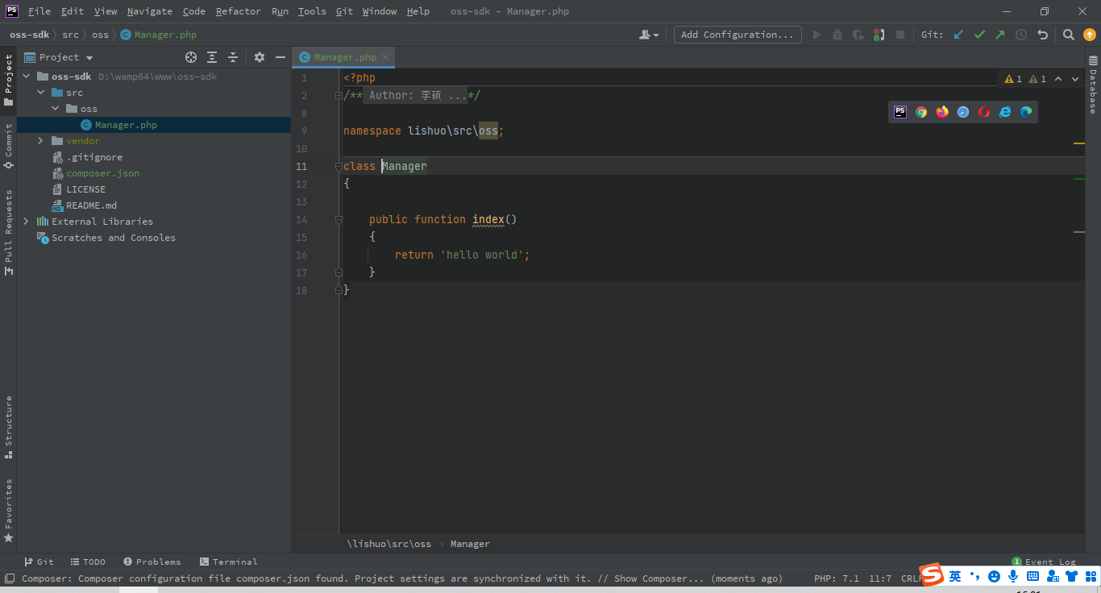
Task: Close the Manager.php editor tab
Action: pos(386,57)
